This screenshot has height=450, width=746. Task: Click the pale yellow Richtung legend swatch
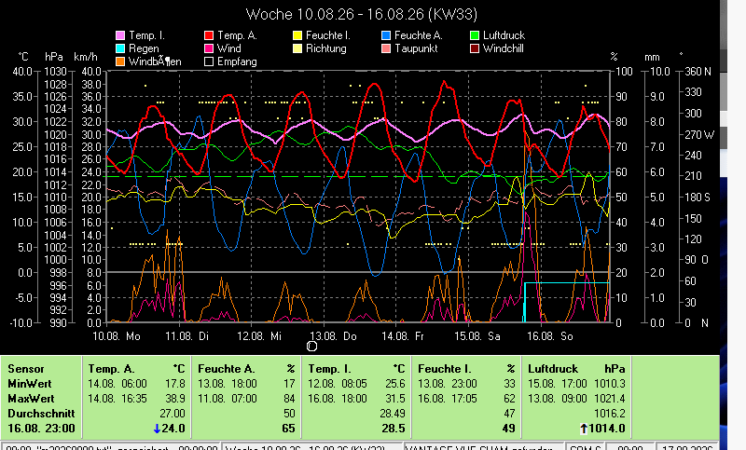[297, 48]
